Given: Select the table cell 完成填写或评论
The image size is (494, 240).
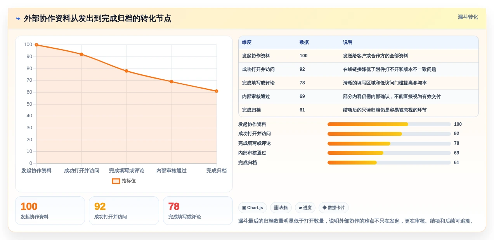Looking at the screenshot, I should 258,83.
